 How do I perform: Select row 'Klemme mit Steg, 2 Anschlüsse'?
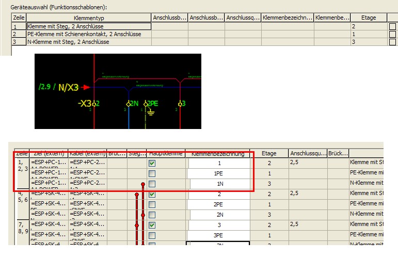89,26
